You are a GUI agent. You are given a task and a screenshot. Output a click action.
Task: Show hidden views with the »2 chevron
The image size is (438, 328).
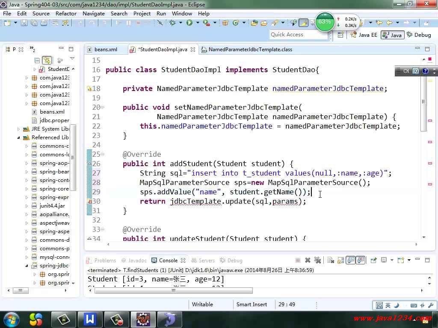click(32, 49)
